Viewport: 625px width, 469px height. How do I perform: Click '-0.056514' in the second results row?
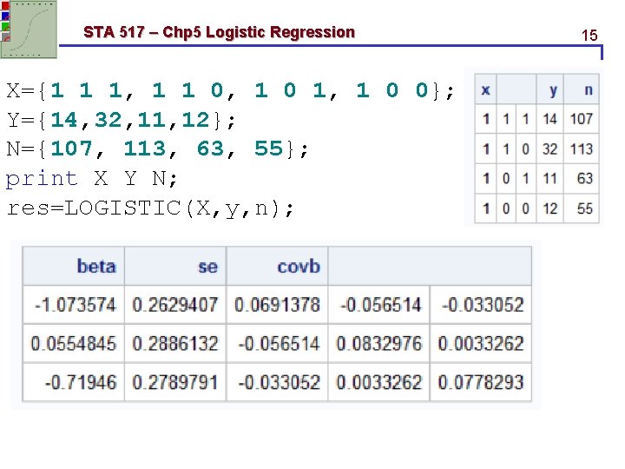point(278,343)
